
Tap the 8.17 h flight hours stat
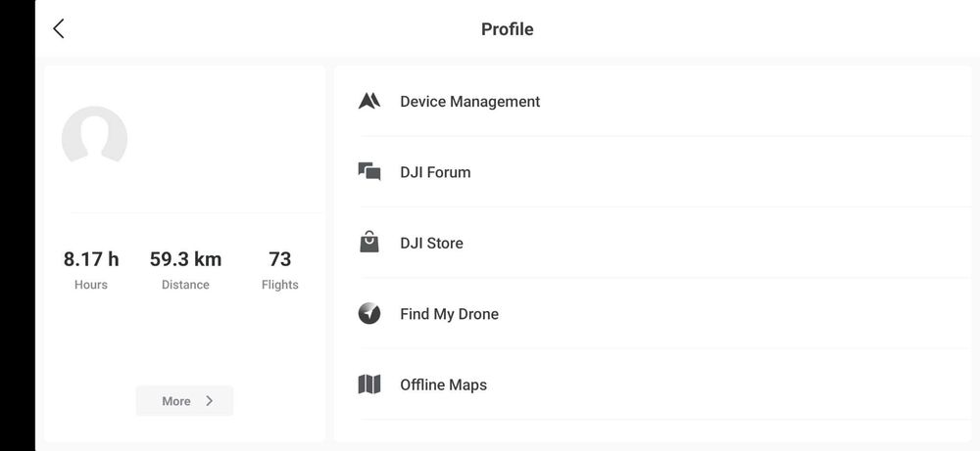[91, 259]
